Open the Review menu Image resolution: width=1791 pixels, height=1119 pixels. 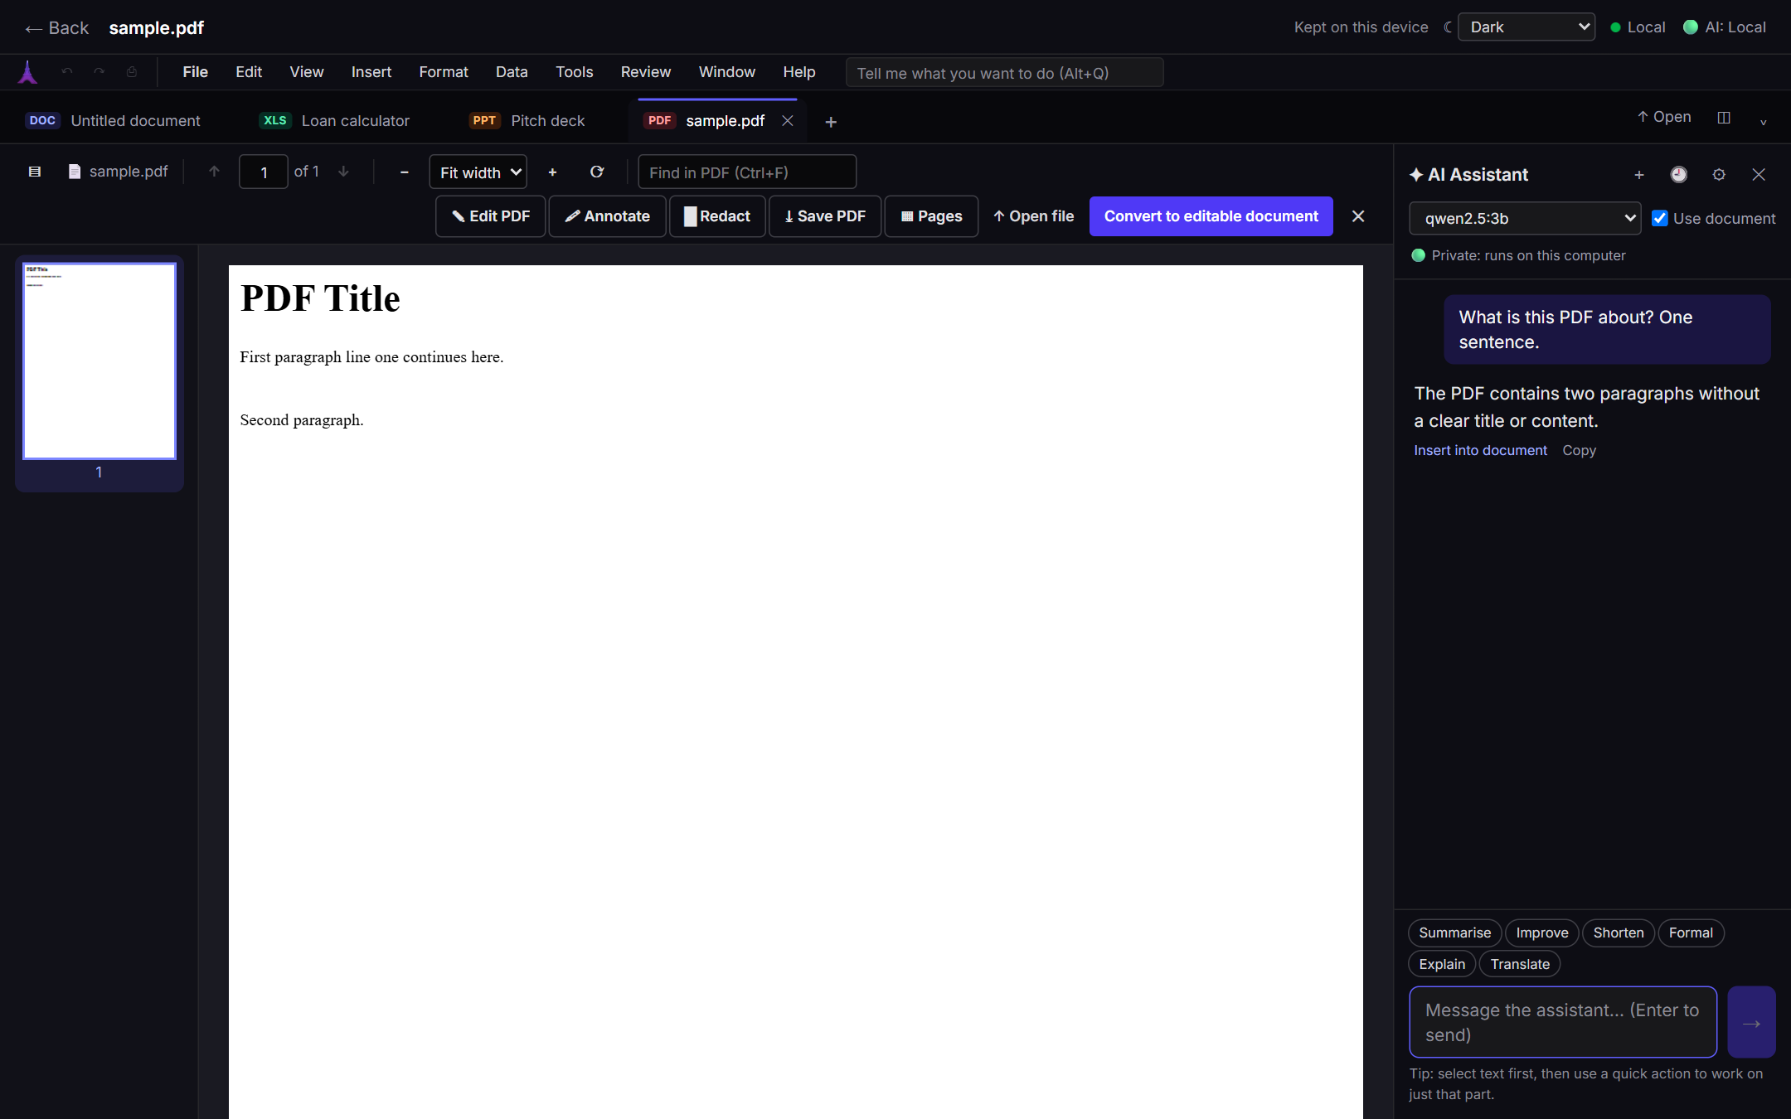click(x=645, y=72)
